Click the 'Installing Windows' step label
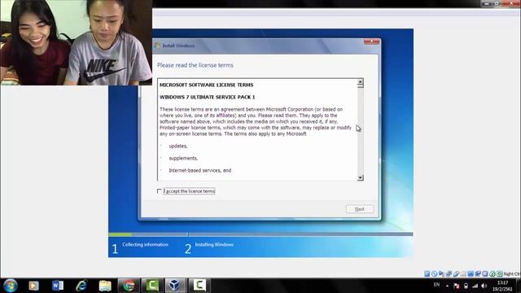The width and height of the screenshot is (521, 293). [x=214, y=244]
